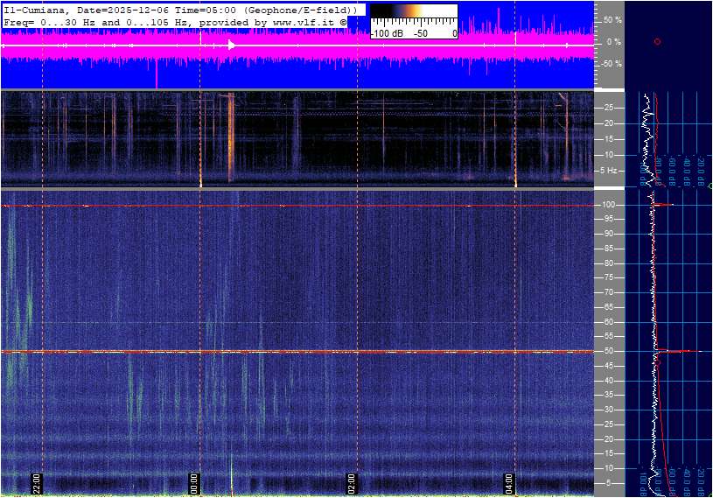The image size is (713, 498).
Task: Click the -50 % amplitude scale label
Action: [x=611, y=64]
